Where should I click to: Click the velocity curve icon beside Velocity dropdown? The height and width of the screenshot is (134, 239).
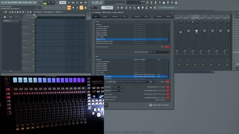pos(121,87)
